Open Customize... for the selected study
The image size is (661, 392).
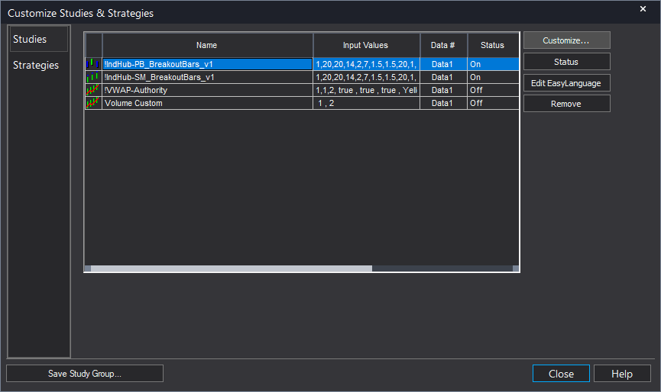(566, 40)
